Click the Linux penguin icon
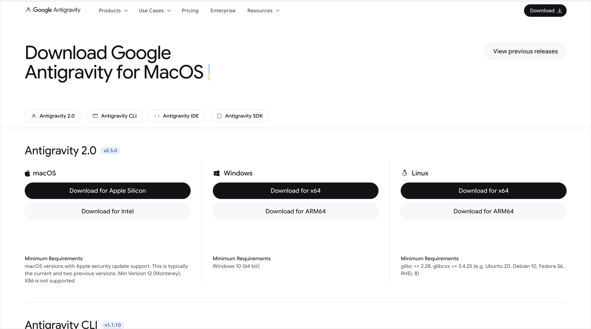Viewport: 591px width, 329px height. 404,173
